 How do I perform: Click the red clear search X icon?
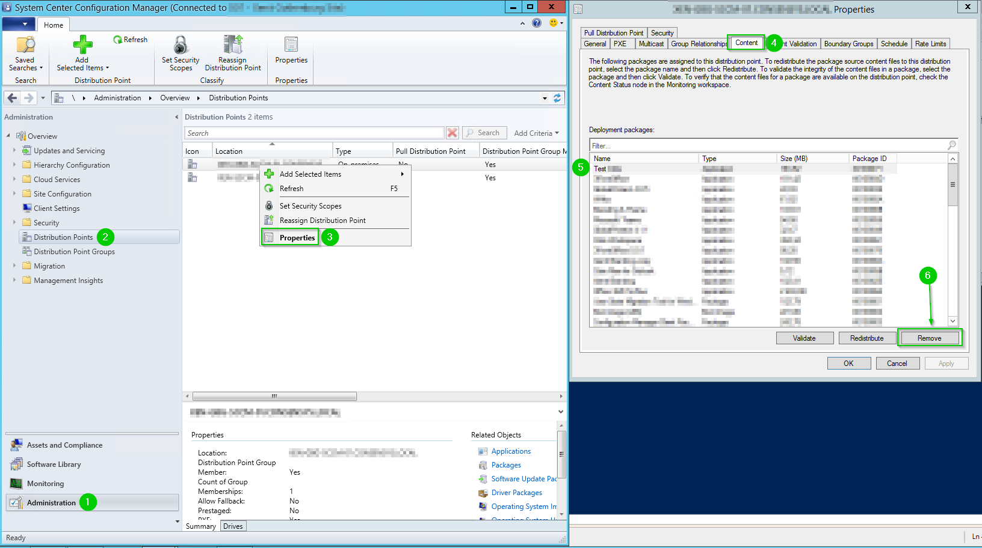coord(452,133)
